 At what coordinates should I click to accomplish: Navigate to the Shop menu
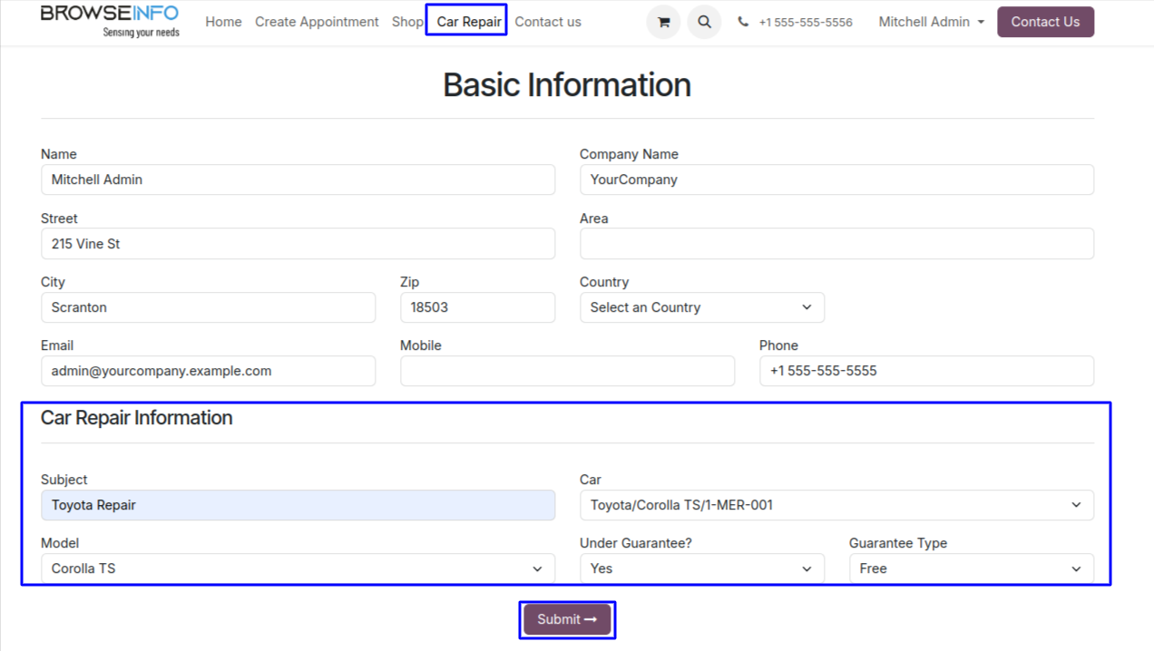coord(407,22)
